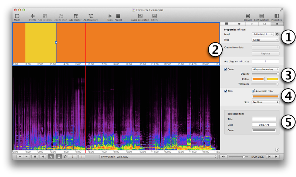Viewport: 296px width, 177px height.
Task: Select the yellow structure segment
Action: [40, 42]
